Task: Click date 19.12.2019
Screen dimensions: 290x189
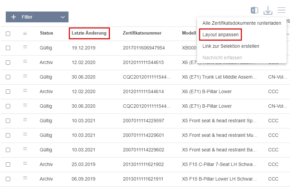Action: tap(83, 48)
